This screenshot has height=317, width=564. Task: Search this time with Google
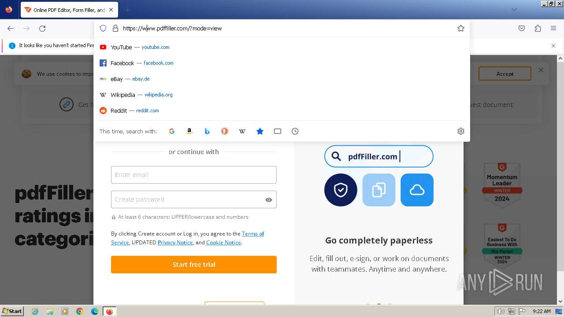click(172, 131)
